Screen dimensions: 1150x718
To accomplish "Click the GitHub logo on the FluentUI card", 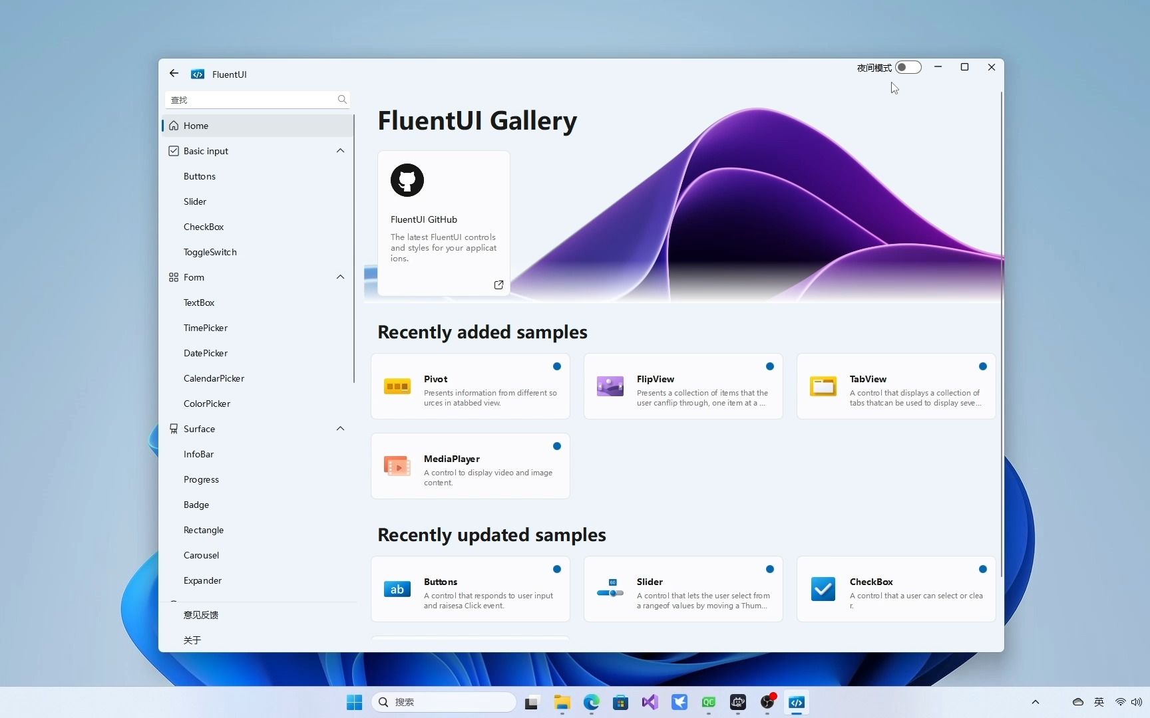I will pos(407,180).
